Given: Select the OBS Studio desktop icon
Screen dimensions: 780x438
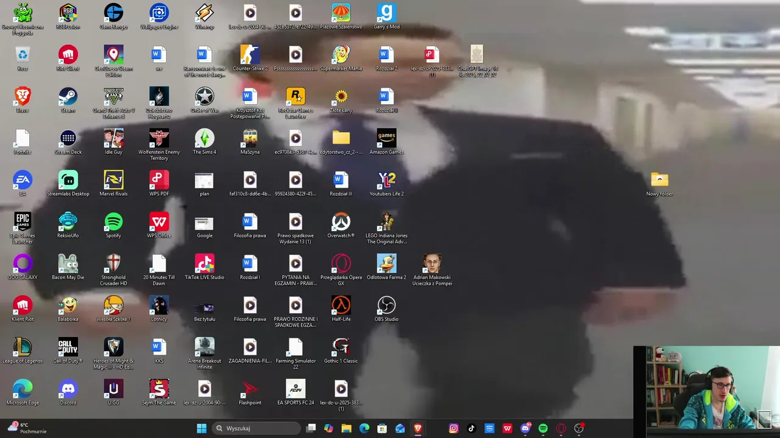Looking at the screenshot, I should point(386,309).
